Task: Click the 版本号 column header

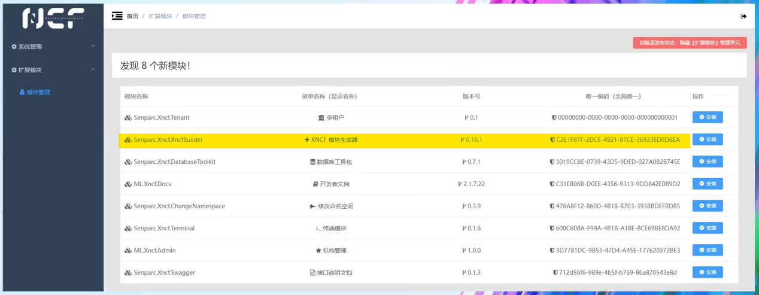Action: (x=472, y=96)
